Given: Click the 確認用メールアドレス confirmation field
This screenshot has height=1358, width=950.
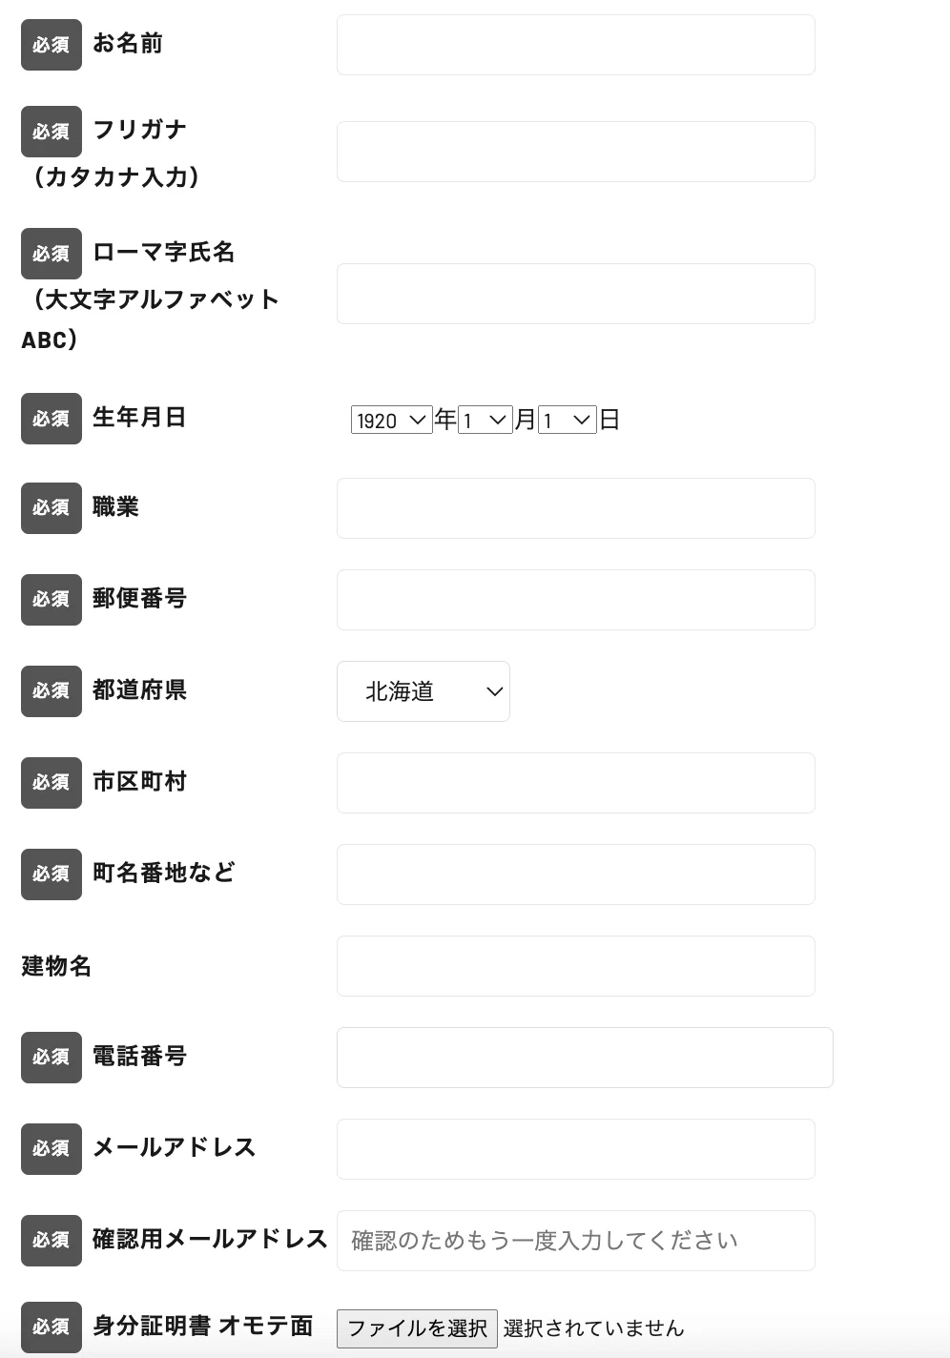Looking at the screenshot, I should [576, 1241].
